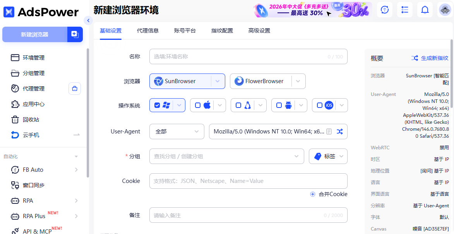Click the 合并Cookie link

pyautogui.click(x=329, y=195)
